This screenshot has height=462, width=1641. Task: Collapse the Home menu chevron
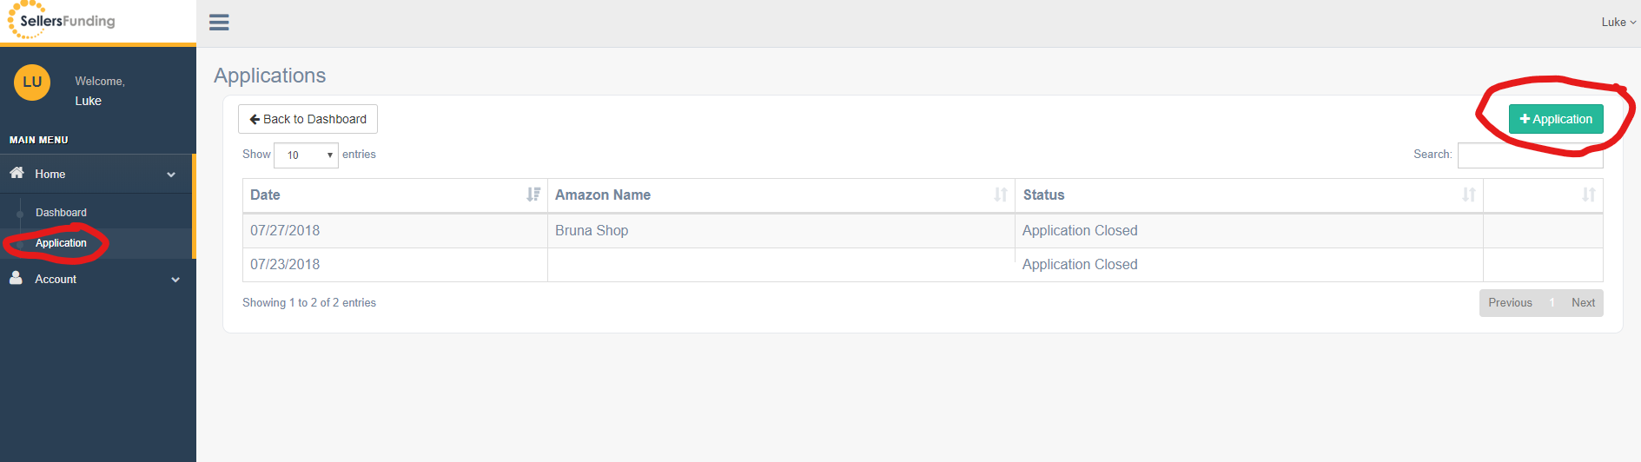click(x=171, y=175)
